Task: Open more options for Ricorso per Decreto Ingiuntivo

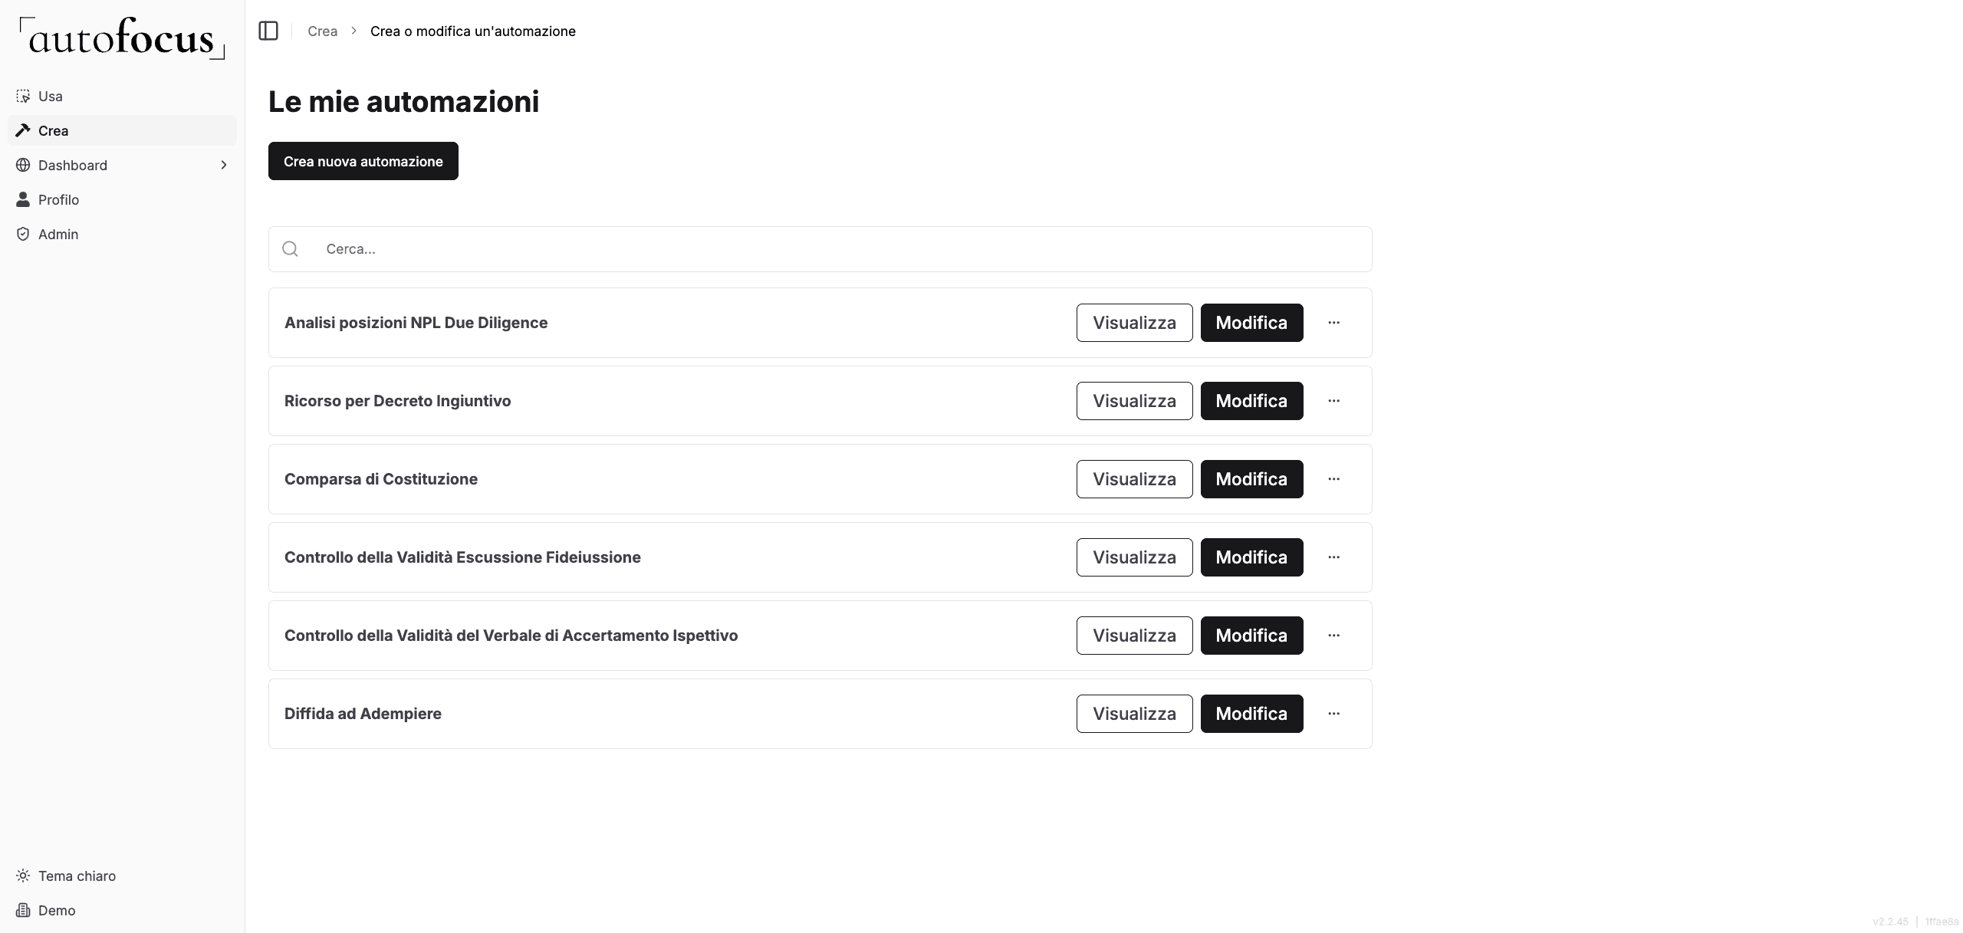Action: [x=1333, y=401]
